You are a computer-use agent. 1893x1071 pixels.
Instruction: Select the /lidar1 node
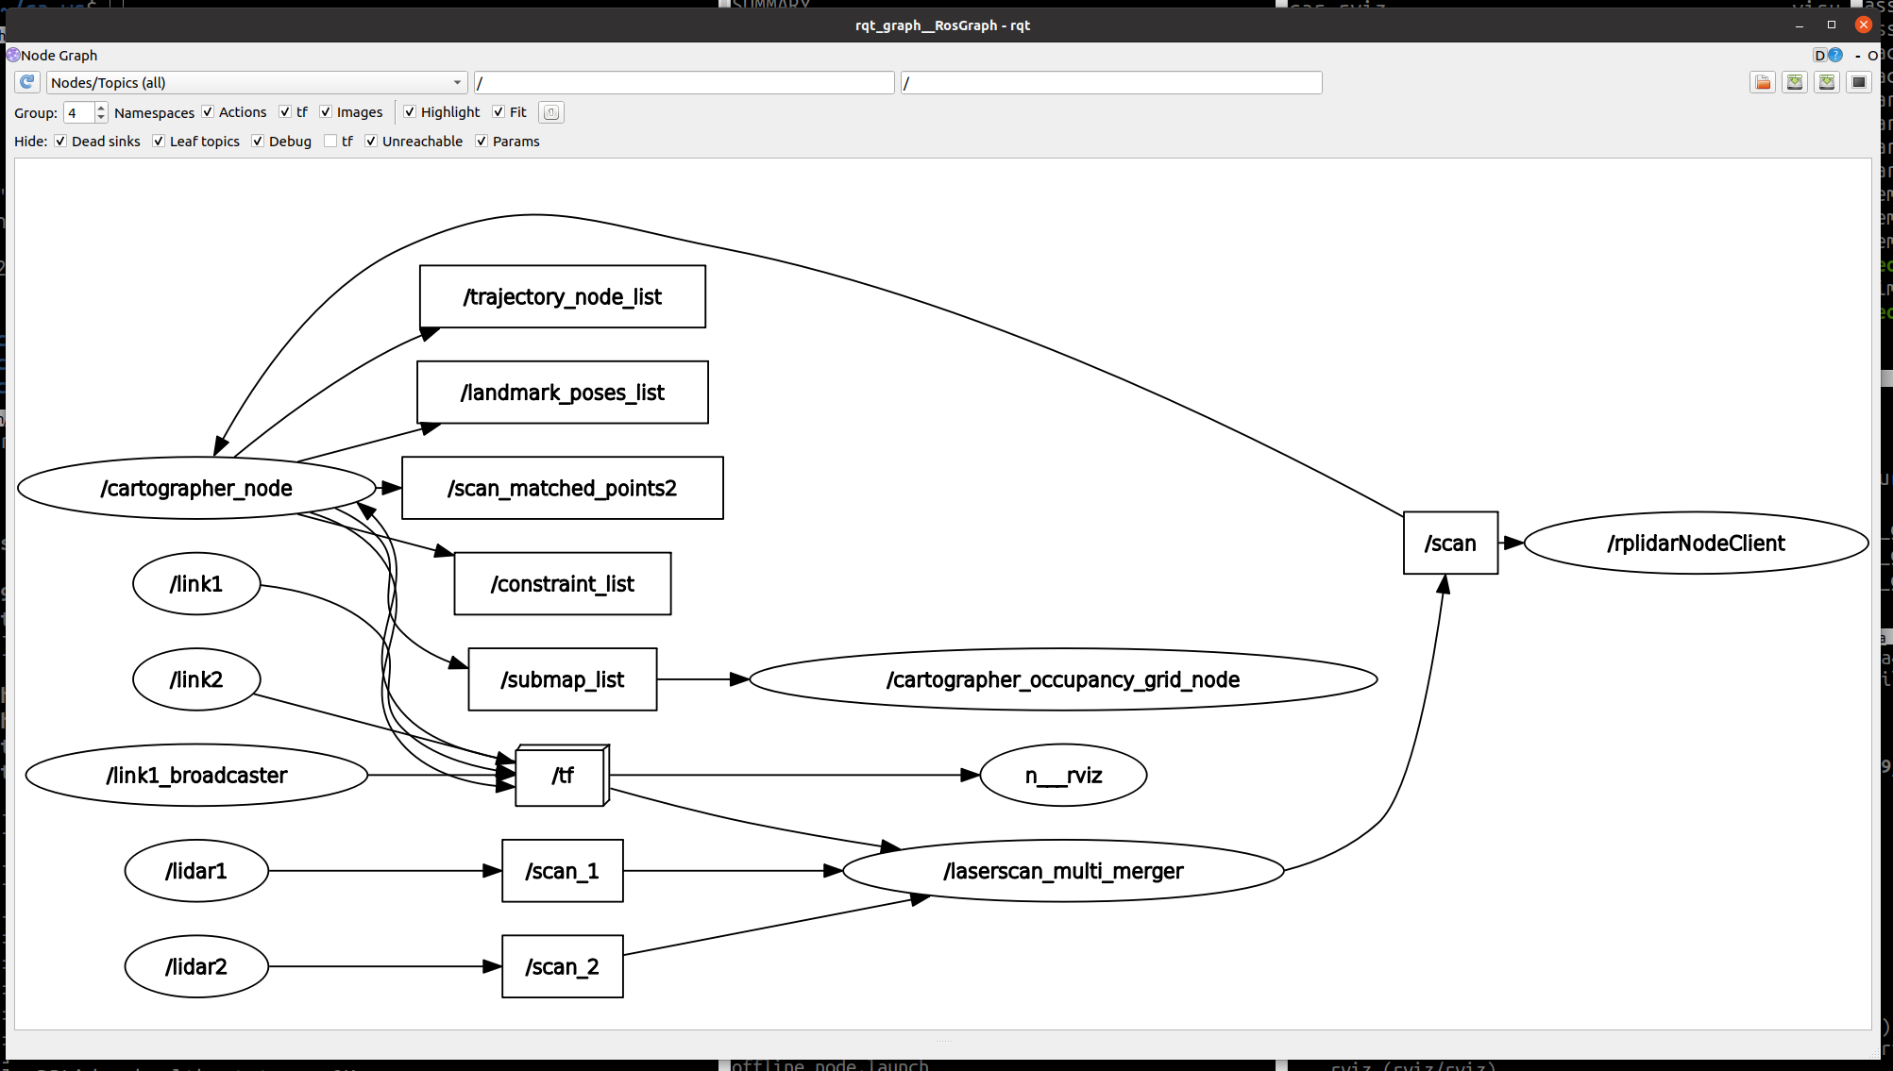pos(196,871)
